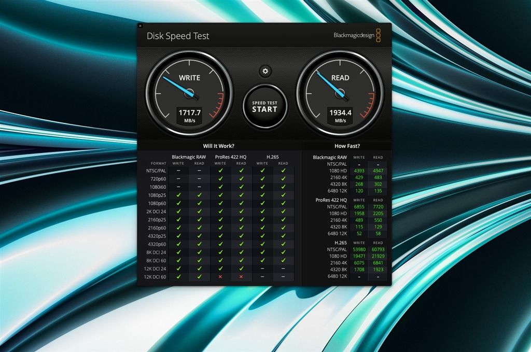Select the 2K DCI 24 format label
Viewport: 531px width, 352px height.
click(x=156, y=212)
